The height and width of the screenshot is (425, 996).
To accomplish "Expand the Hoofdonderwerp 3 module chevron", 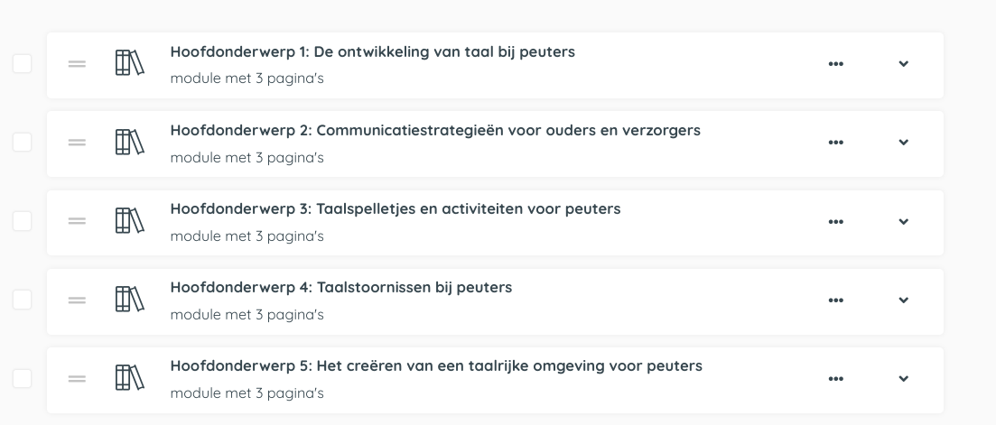I will pos(903,222).
